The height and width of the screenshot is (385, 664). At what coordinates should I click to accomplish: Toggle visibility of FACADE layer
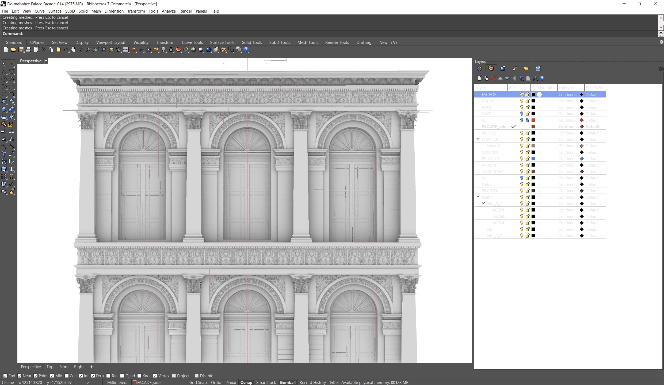point(521,94)
